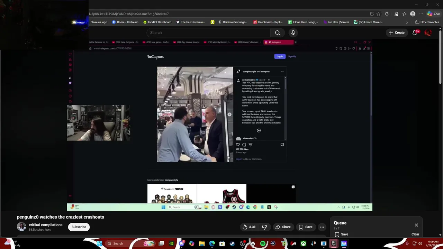Image resolution: width=443 pixels, height=249 pixels.
Task: Click the video player showing Instagram
Action: tap(219, 125)
